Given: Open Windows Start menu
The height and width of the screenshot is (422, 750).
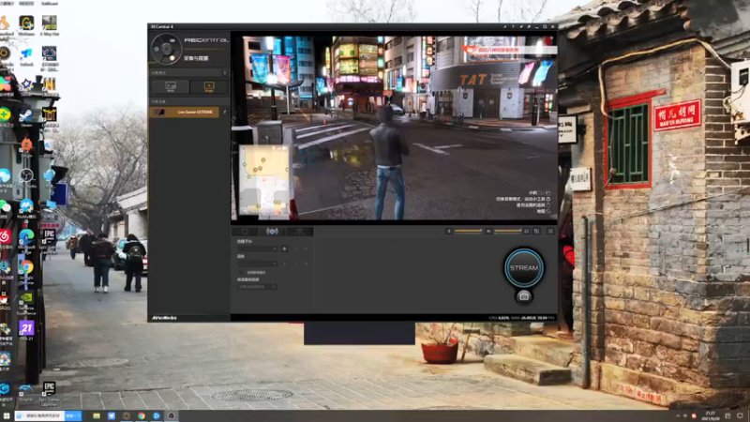Looking at the screenshot, I should click(7, 415).
